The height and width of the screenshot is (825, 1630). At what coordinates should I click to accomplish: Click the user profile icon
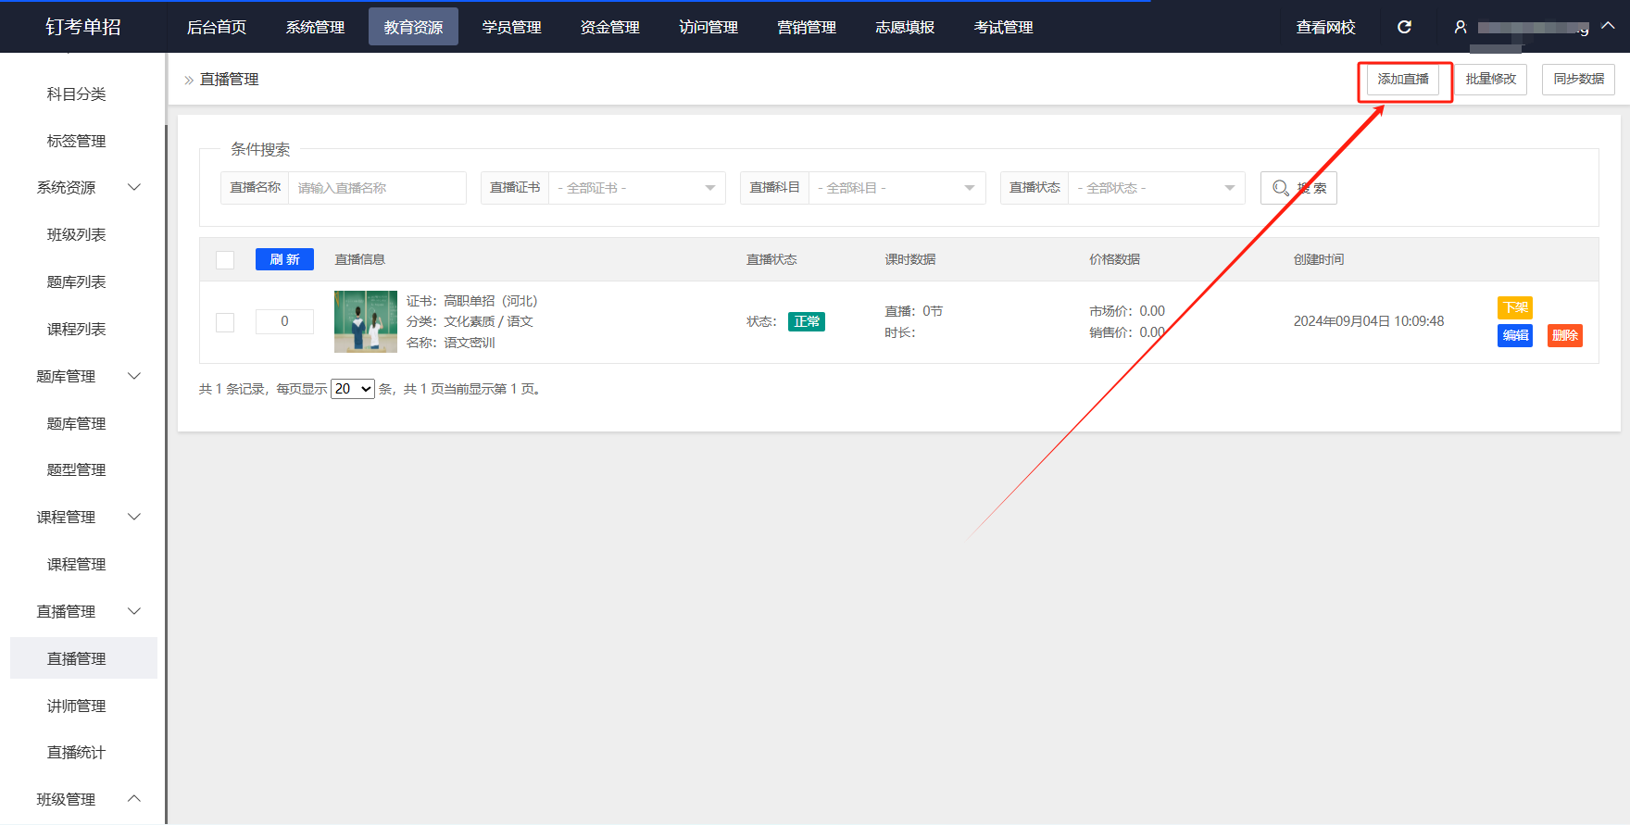point(1461,27)
